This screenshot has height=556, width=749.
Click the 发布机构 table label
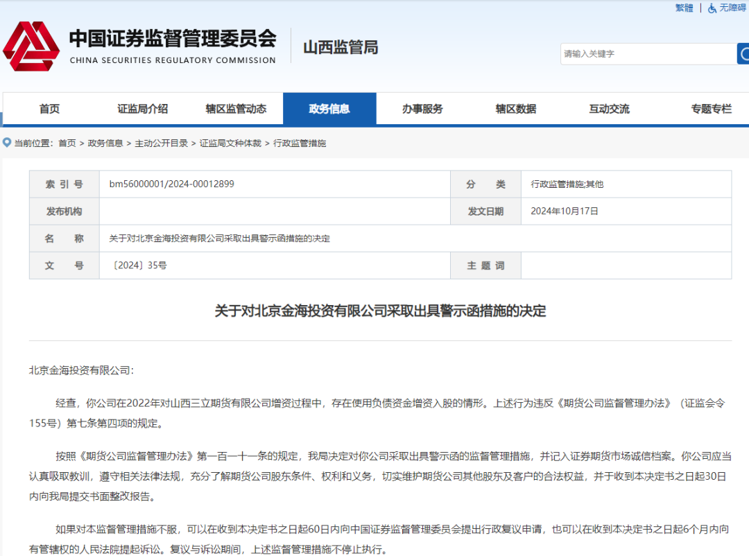[x=64, y=211]
